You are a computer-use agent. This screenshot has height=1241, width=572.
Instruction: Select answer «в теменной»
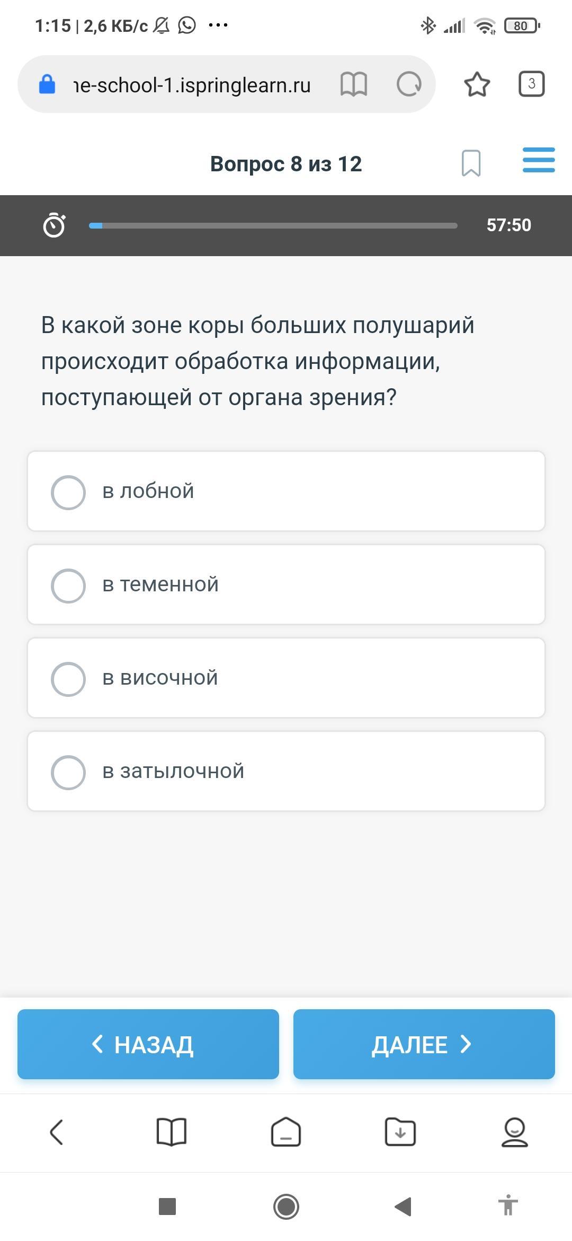[286, 584]
